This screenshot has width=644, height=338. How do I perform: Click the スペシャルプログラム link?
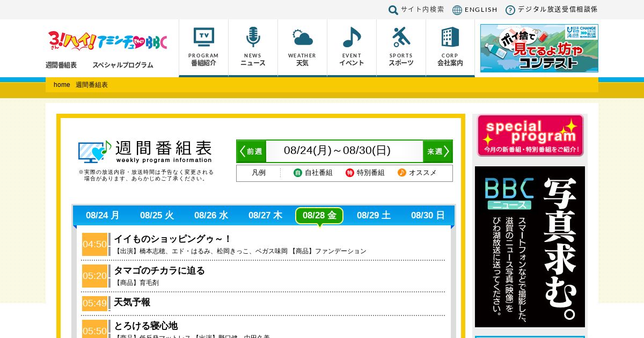click(123, 65)
